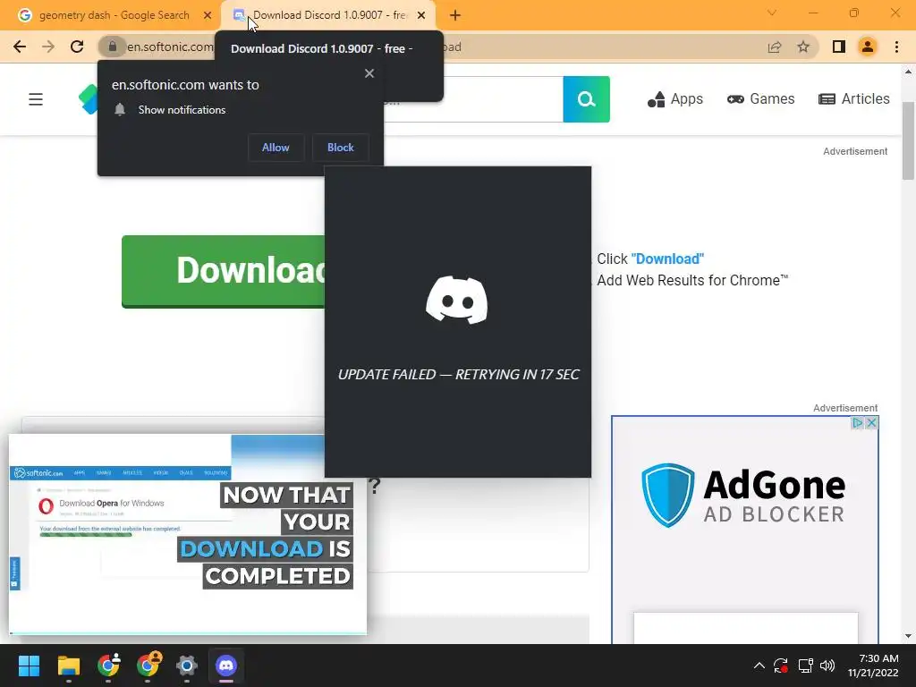Bookmark this page with the star
The image size is (916, 687).
[803, 47]
